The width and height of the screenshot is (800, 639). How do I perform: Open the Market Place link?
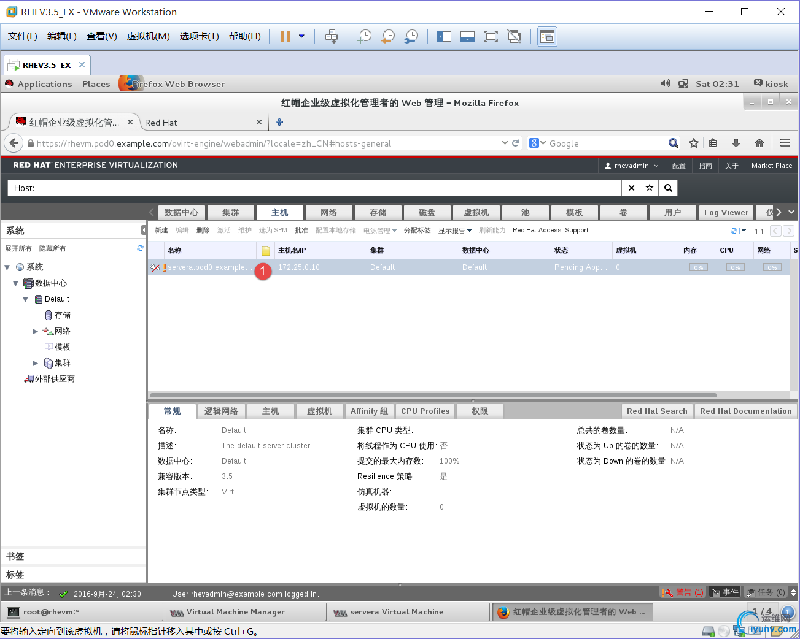click(772, 166)
